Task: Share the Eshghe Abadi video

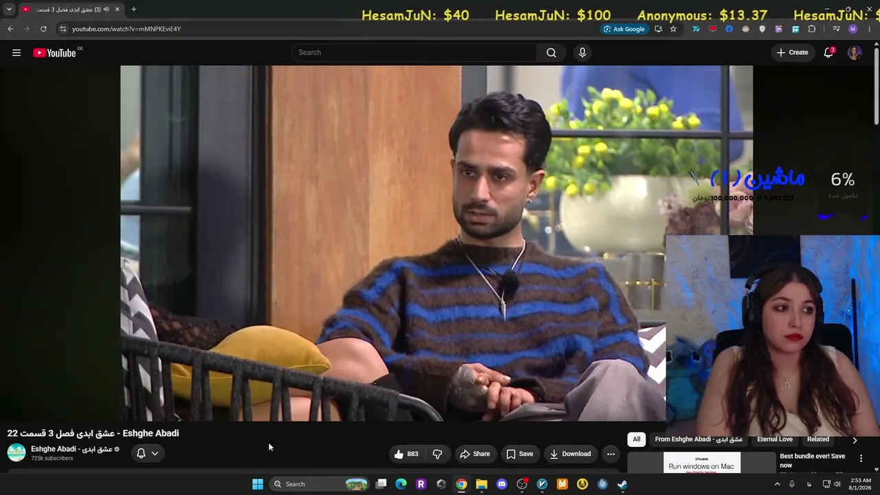Action: tap(475, 454)
